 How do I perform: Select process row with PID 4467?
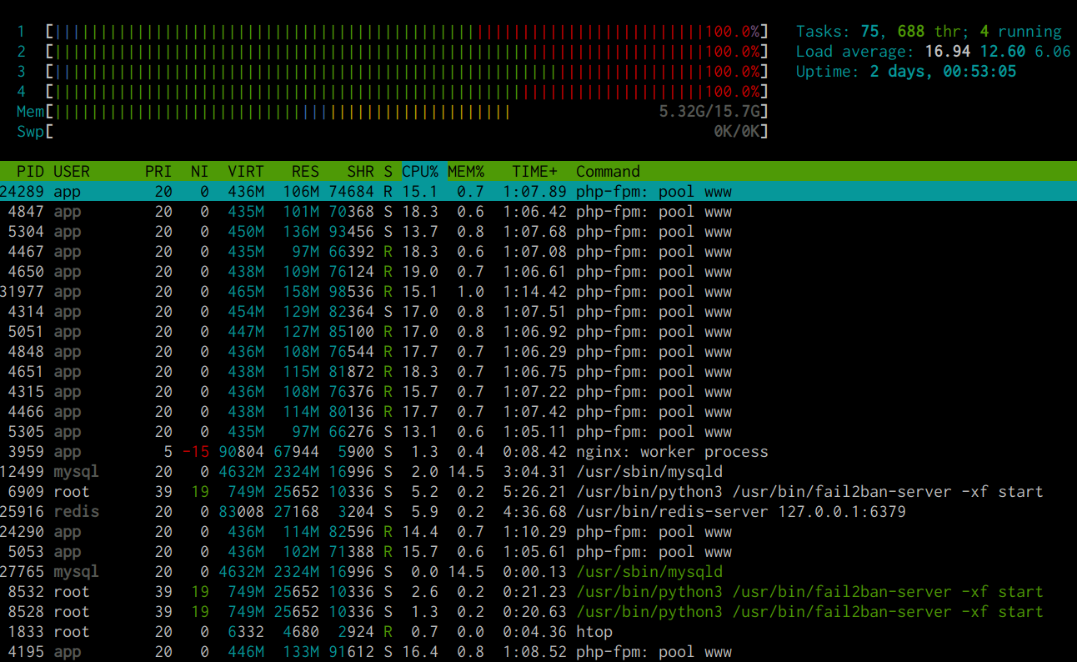(x=538, y=252)
